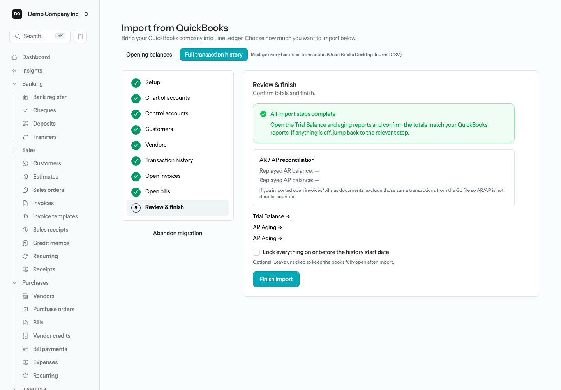Open the Demo Company Inc. switcher
The width and height of the screenshot is (561, 390).
[x=51, y=14]
